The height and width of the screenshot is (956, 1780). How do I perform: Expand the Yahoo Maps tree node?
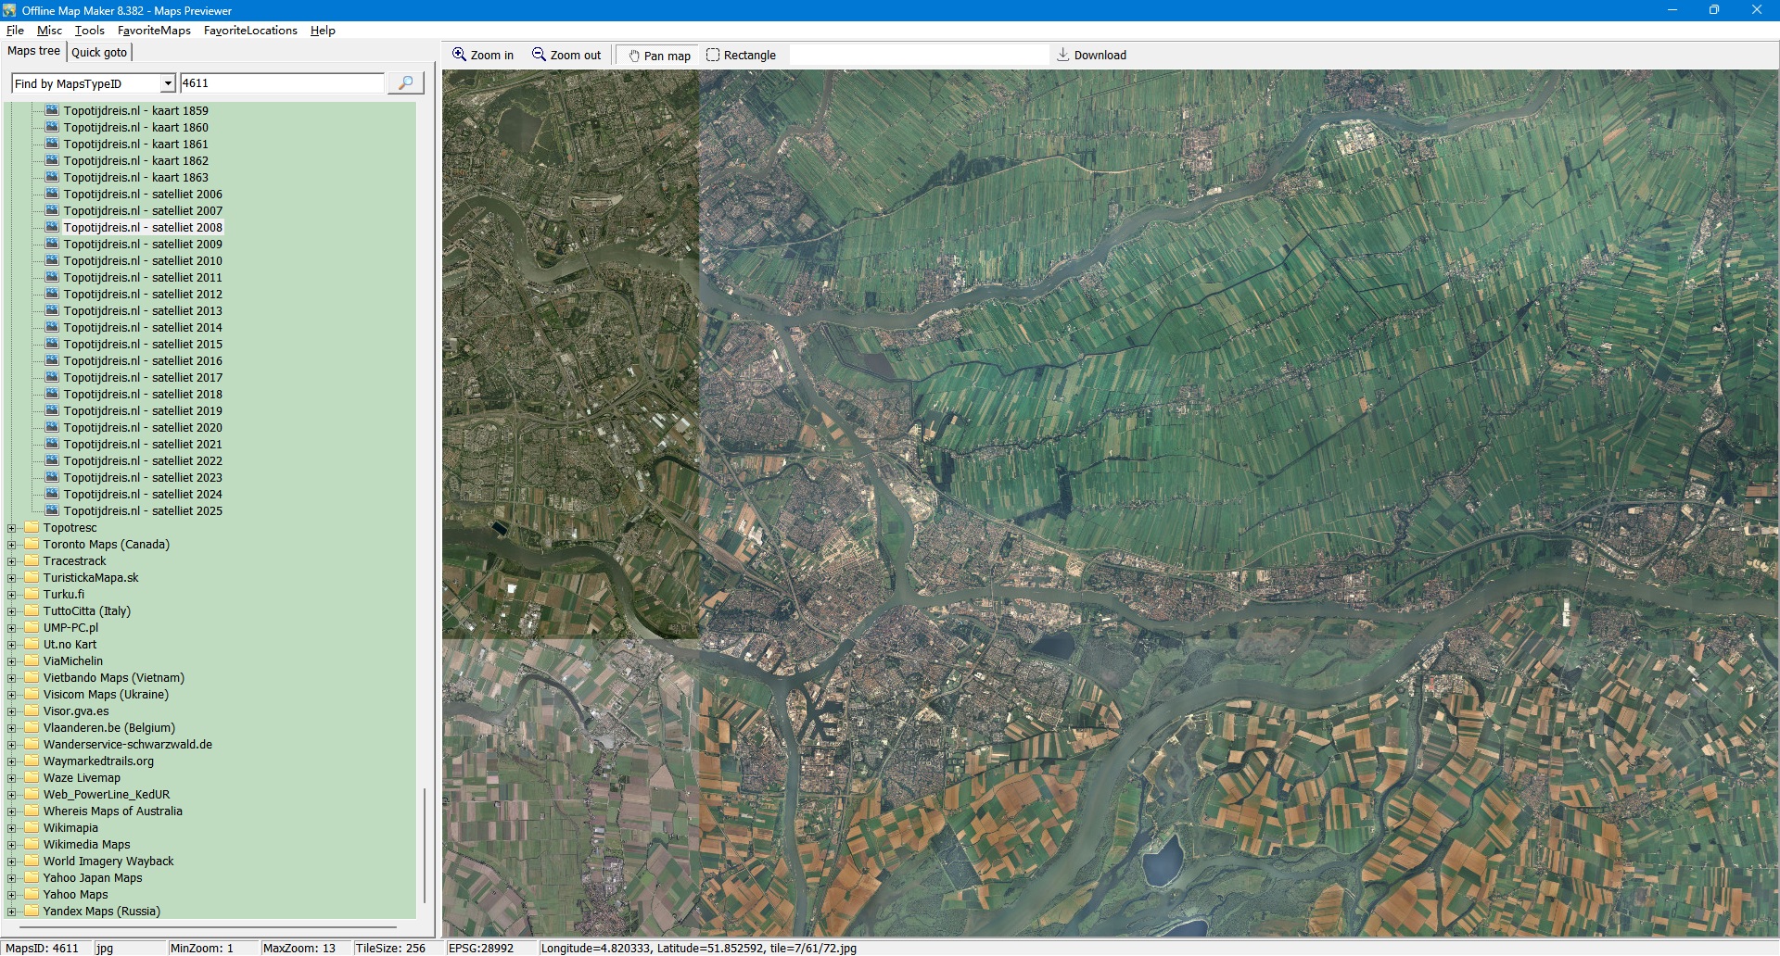[12, 895]
